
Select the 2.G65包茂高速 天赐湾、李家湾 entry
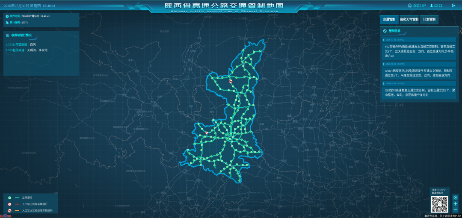point(27,50)
